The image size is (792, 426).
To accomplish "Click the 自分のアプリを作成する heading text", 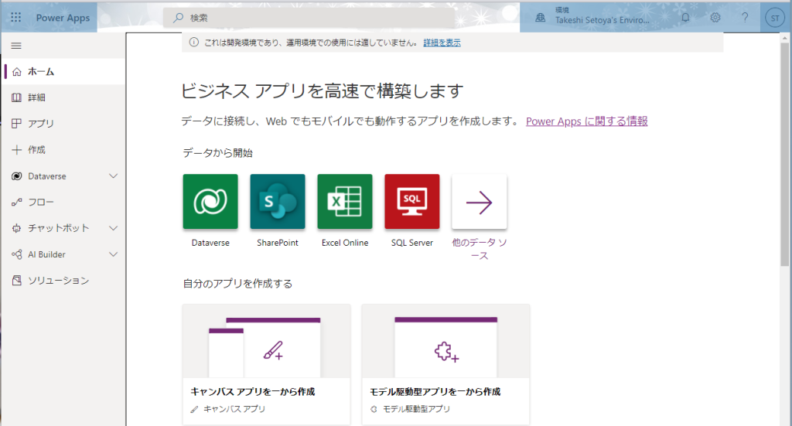I will tap(237, 284).
